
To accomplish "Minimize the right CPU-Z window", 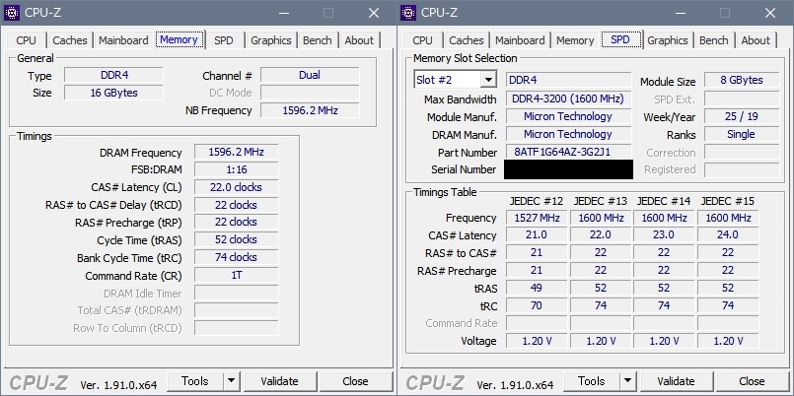I will [x=680, y=13].
